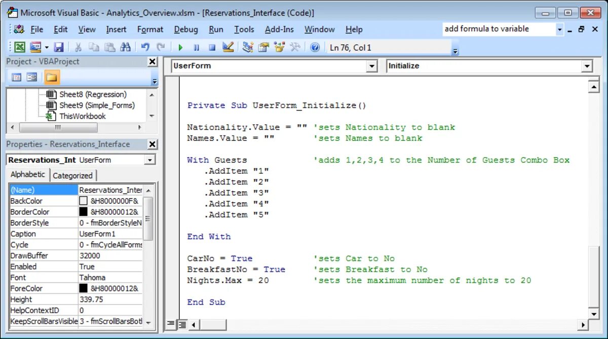Image resolution: width=608 pixels, height=339 pixels.
Task: Click the Enabled property value True
Action: click(x=87, y=267)
